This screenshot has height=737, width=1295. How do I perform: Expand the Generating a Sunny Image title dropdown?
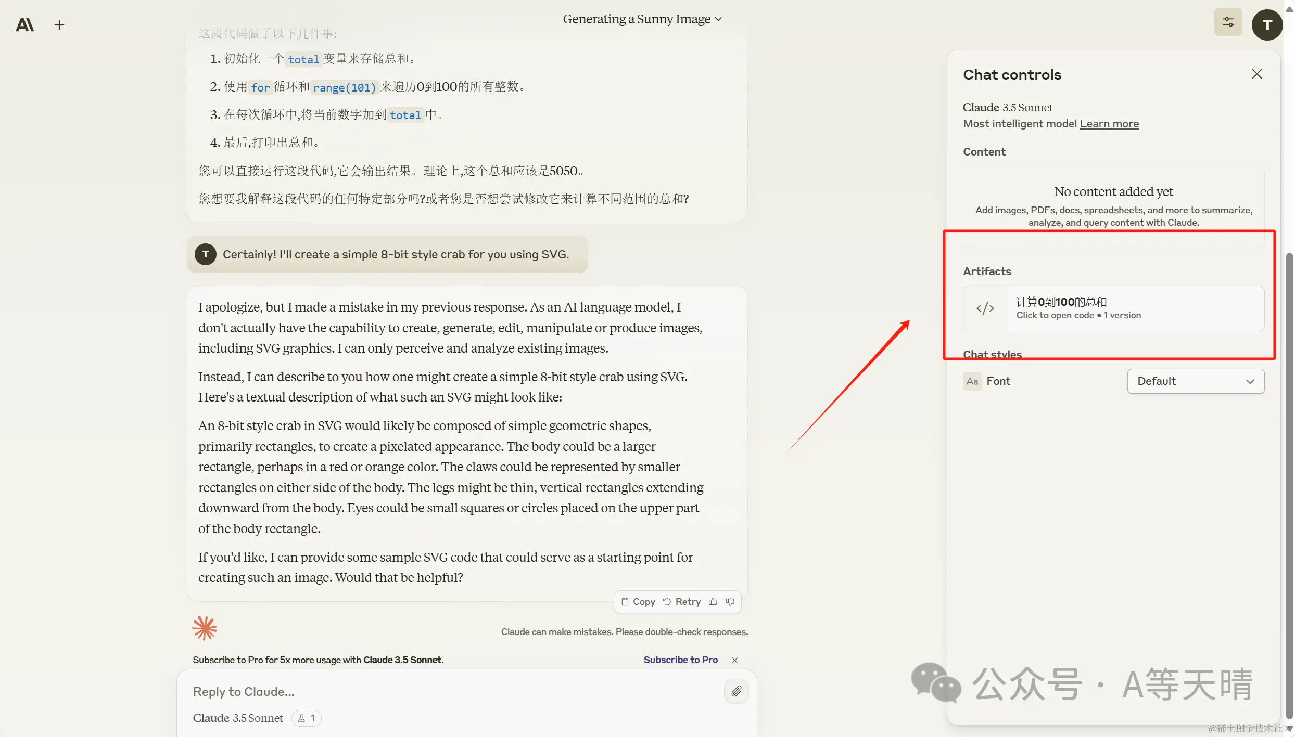pos(642,19)
